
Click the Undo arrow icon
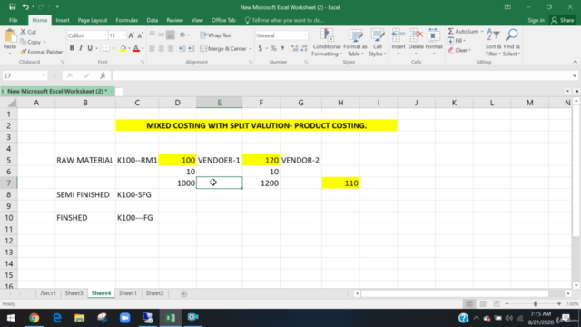(x=25, y=6)
